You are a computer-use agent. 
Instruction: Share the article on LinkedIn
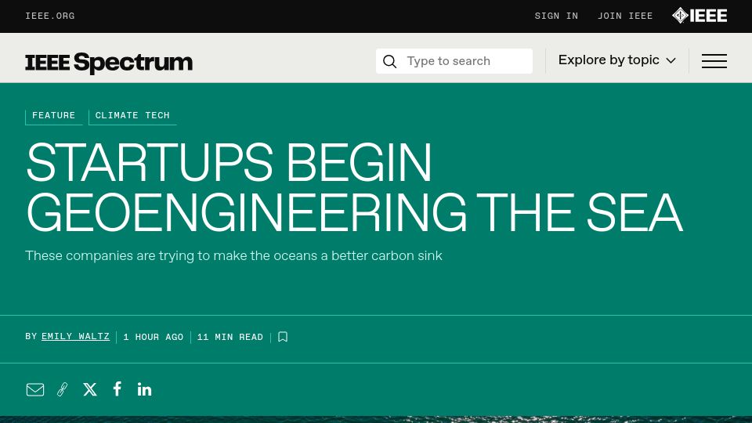pyautogui.click(x=144, y=389)
